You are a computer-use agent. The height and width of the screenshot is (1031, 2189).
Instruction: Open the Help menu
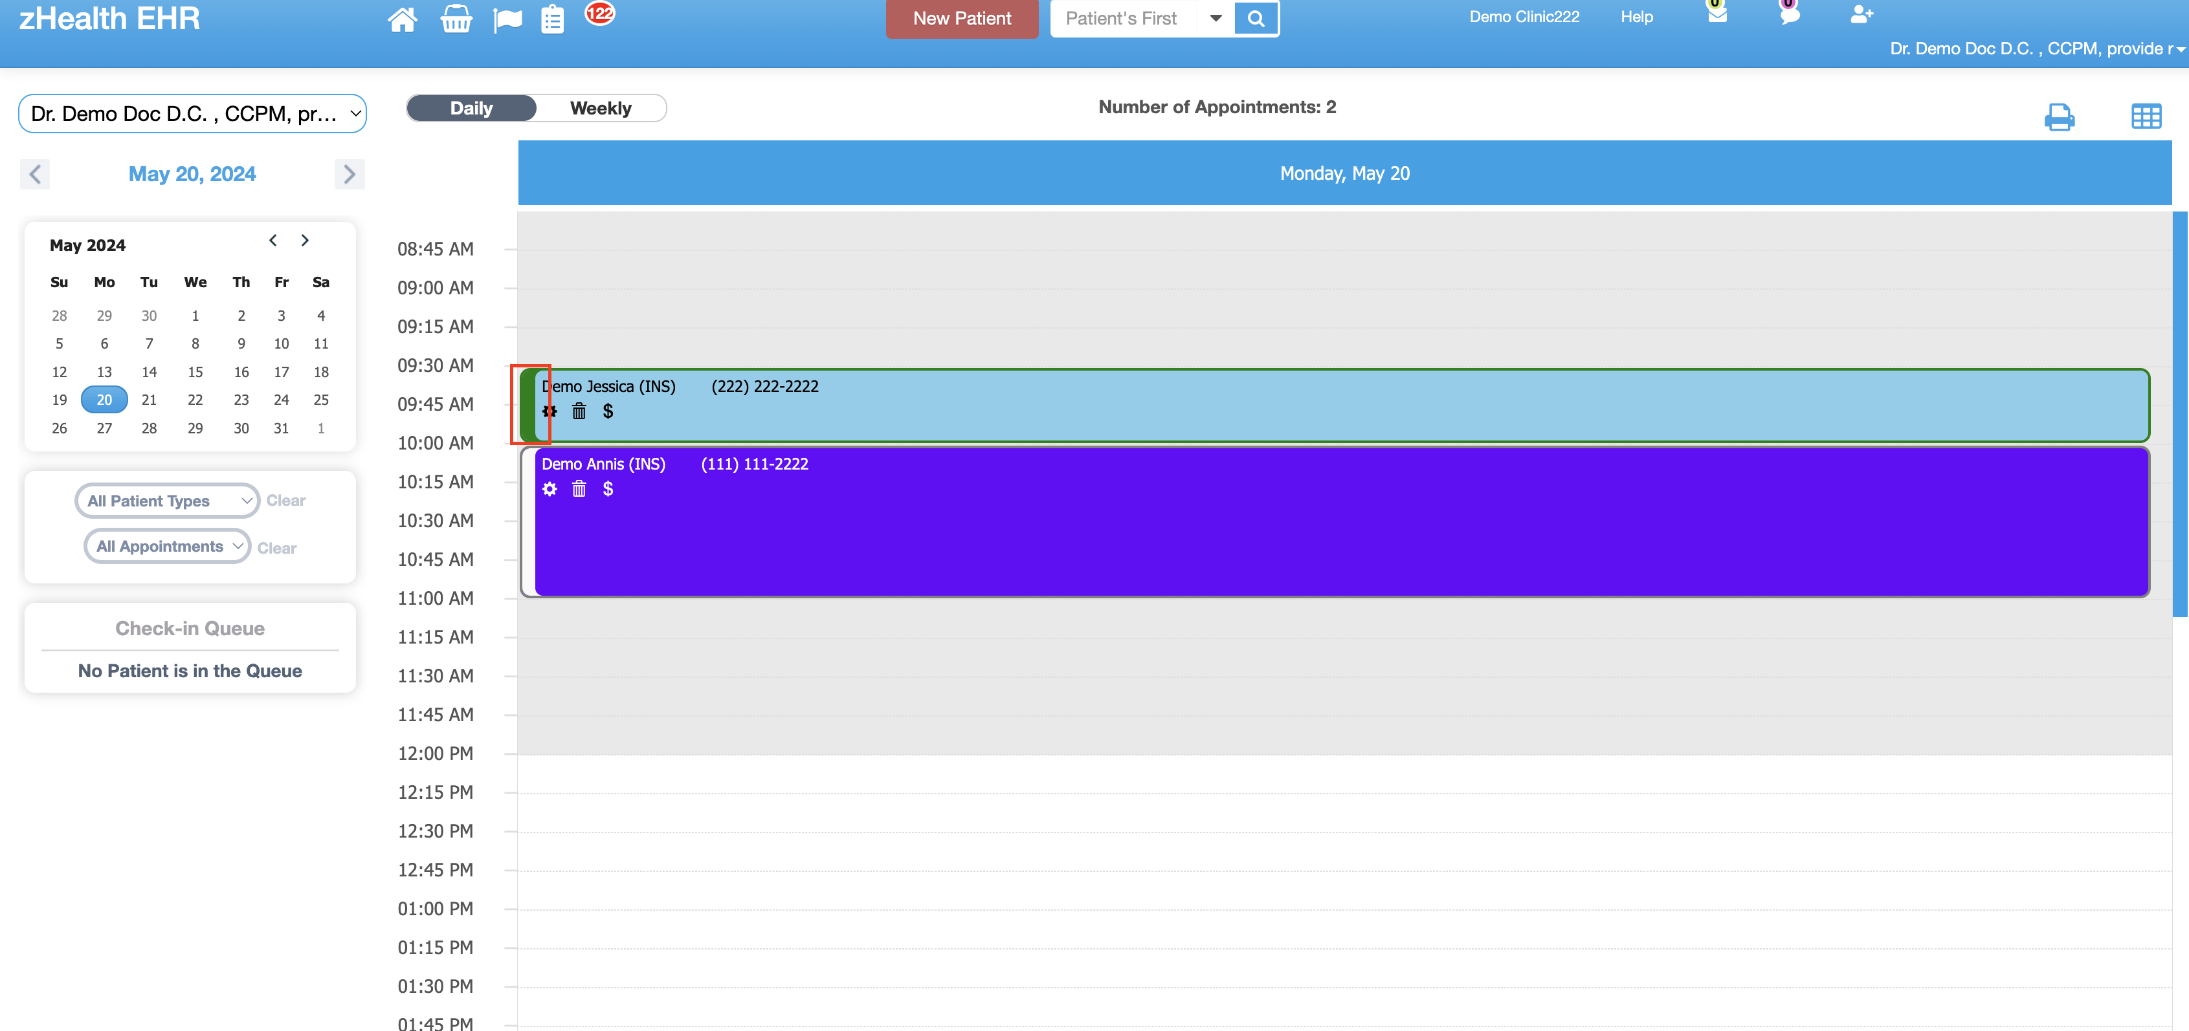1636,17
